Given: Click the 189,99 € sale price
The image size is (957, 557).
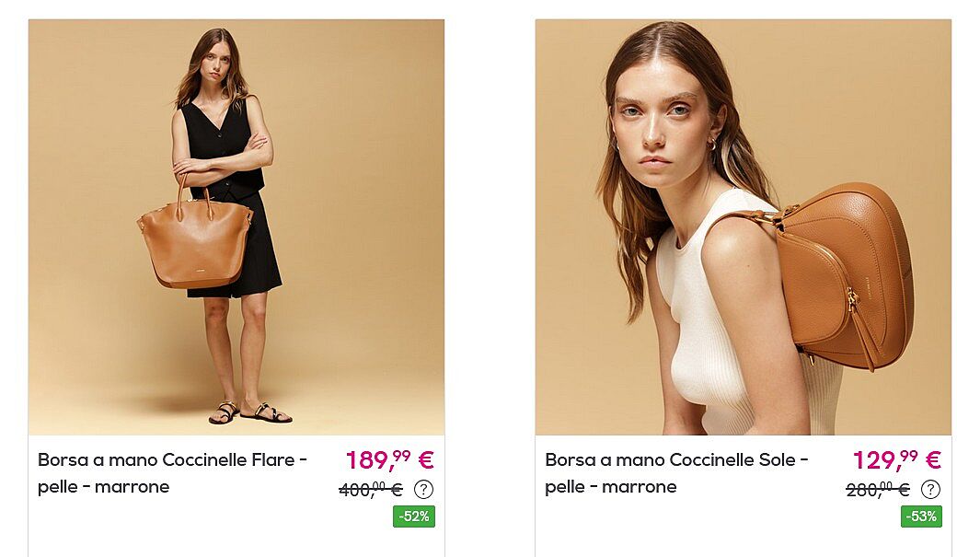Looking at the screenshot, I should [x=390, y=460].
